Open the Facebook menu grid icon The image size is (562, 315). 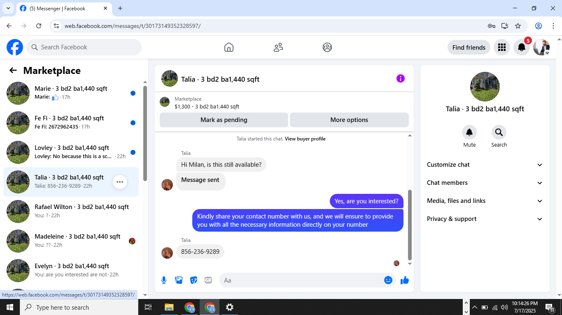(501, 47)
